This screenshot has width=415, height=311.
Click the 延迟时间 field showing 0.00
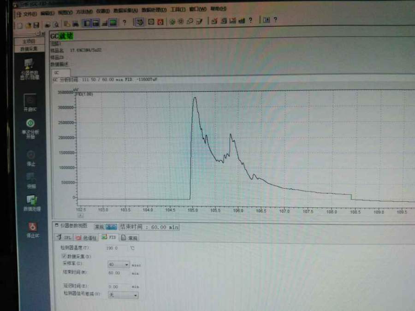pos(118,287)
